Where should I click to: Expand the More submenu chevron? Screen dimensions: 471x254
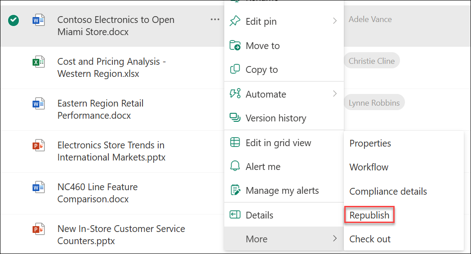point(334,239)
